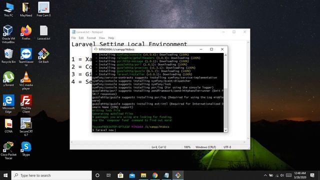
Task: Open Microsoft Store taskbar icon
Action: (120, 175)
